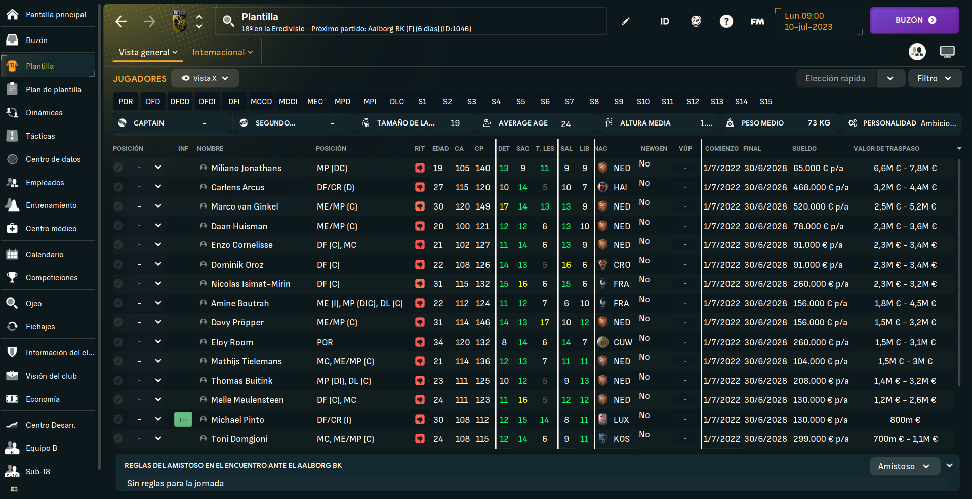Click Michael Pinto's Trn status icon

click(183, 420)
